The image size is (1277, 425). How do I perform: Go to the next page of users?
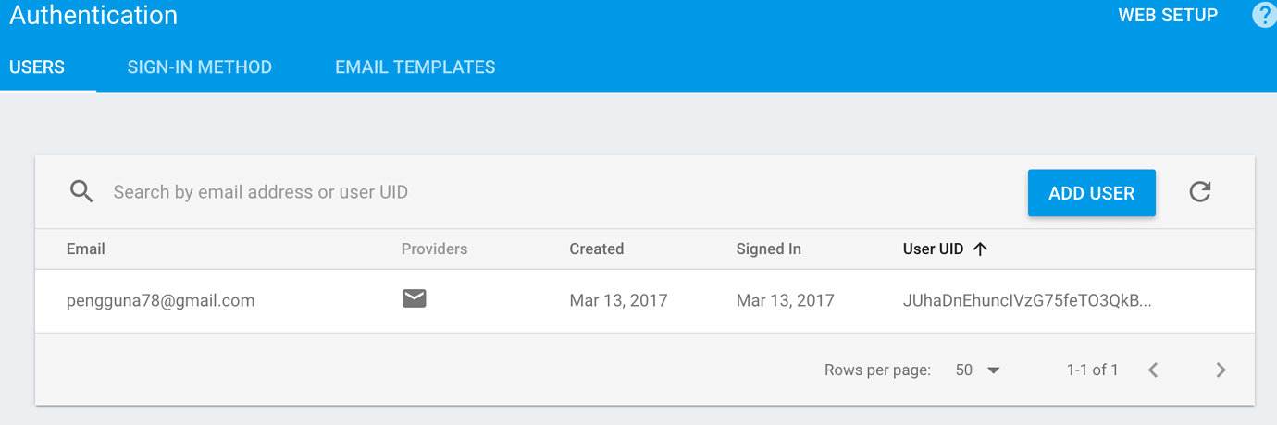1221,370
